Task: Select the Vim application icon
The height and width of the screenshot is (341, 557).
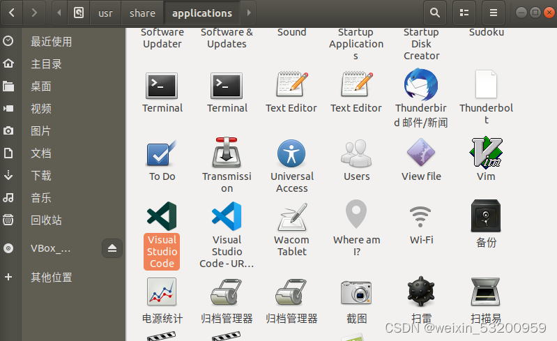Action: [486, 153]
